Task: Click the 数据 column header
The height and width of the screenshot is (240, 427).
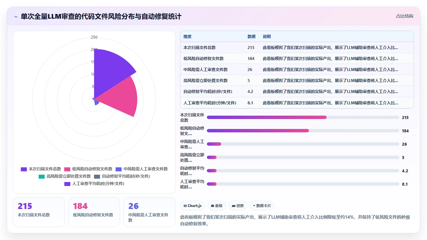Action: [252, 37]
